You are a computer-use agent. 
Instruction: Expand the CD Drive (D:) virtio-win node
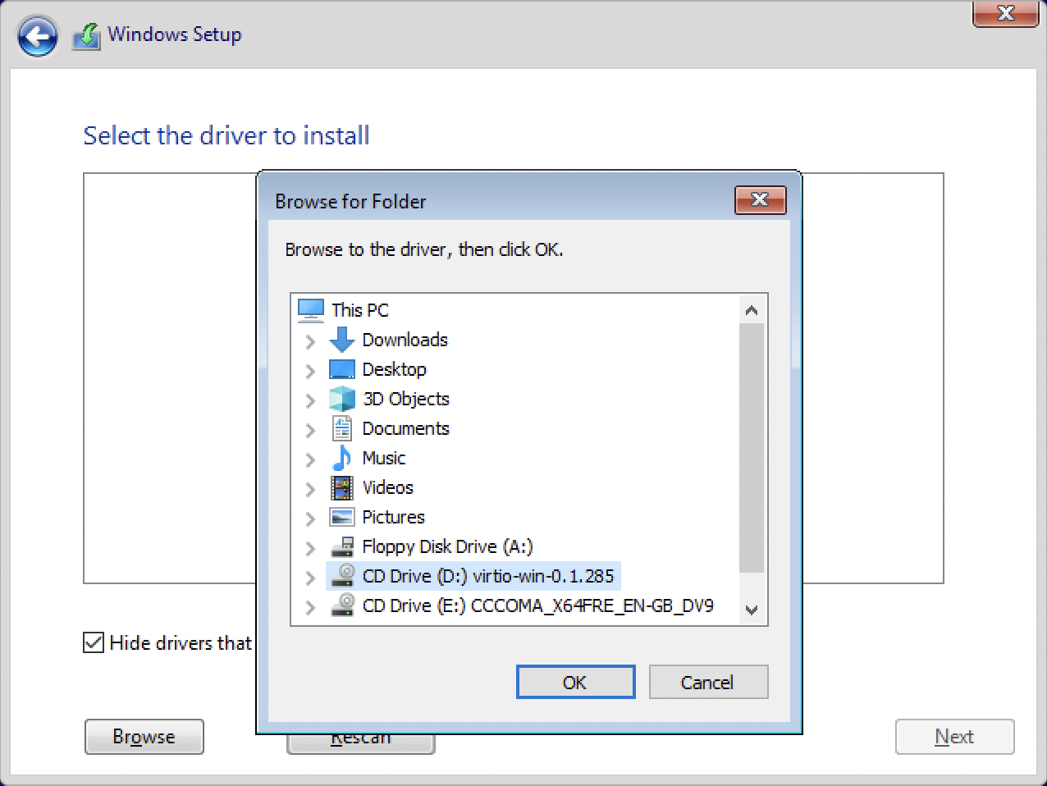310,577
